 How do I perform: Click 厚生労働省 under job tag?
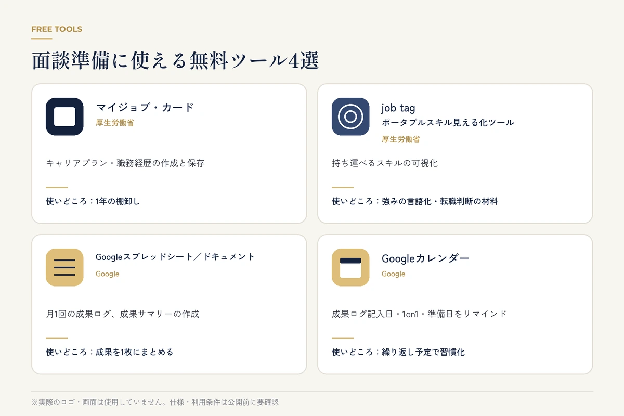(x=401, y=139)
